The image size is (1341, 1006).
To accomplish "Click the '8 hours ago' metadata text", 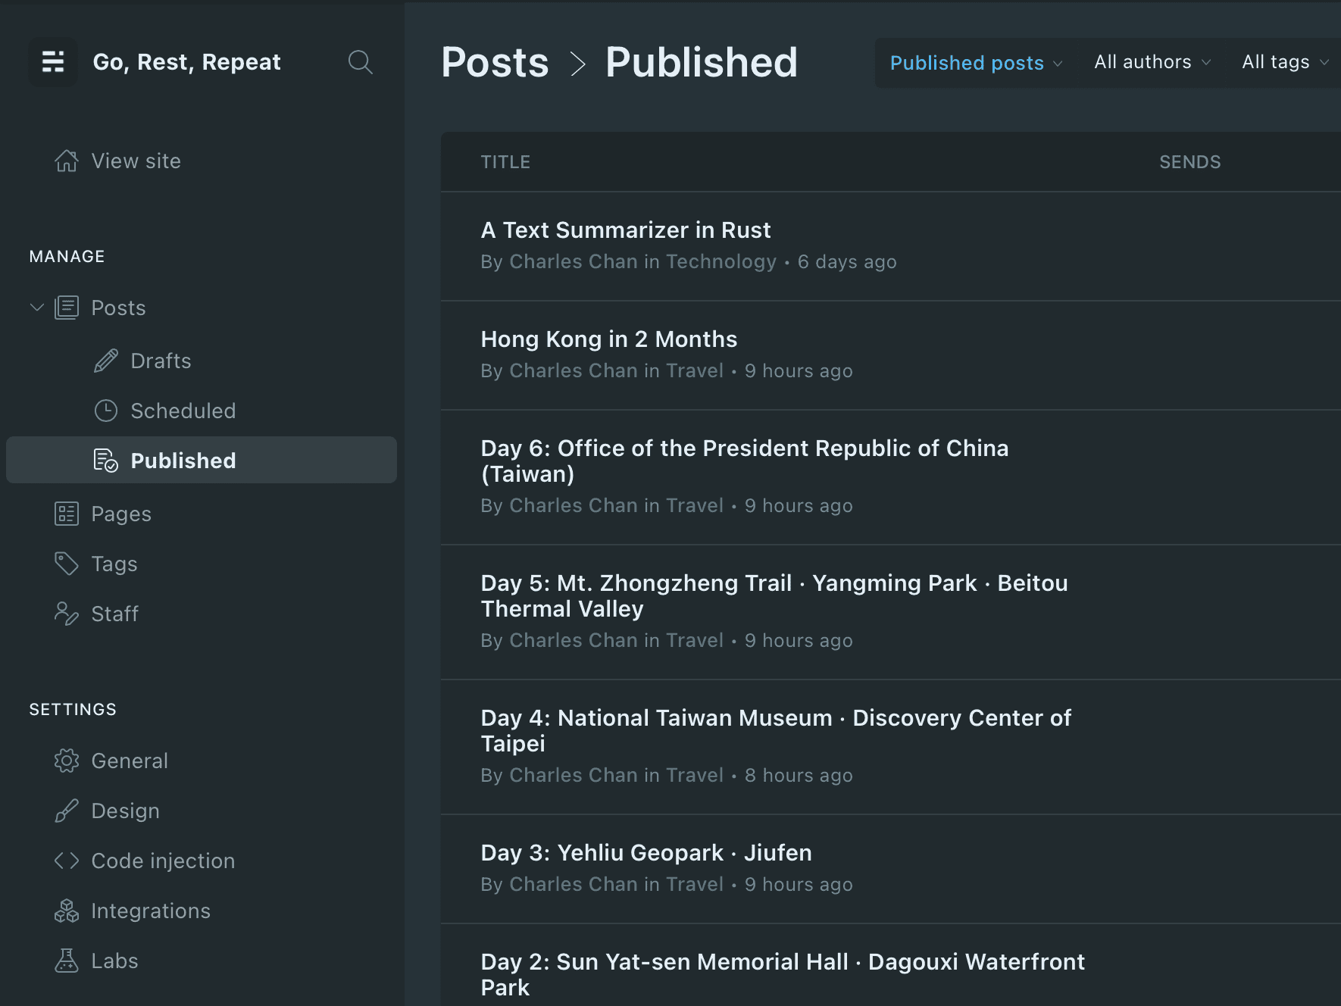I will [799, 776].
